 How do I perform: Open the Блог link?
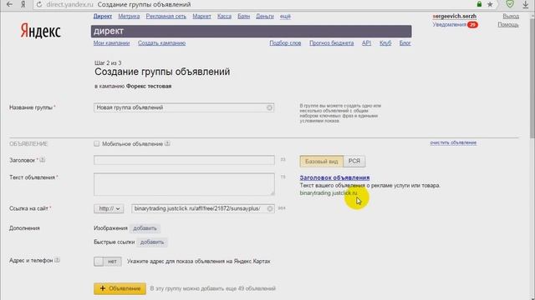click(405, 43)
